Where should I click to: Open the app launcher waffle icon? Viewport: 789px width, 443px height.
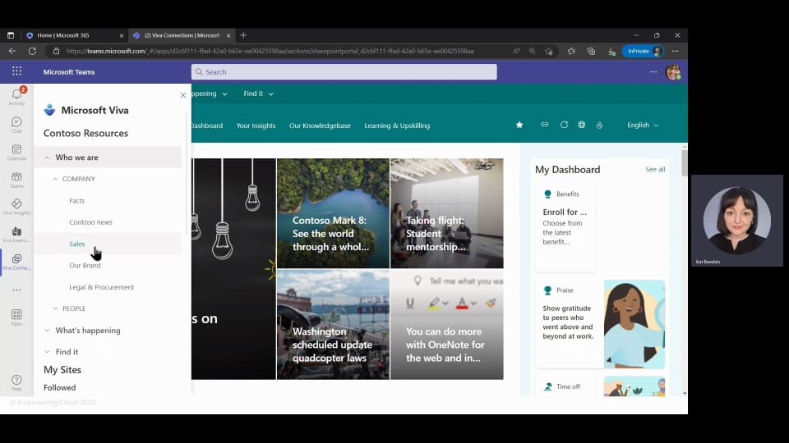[x=16, y=71]
